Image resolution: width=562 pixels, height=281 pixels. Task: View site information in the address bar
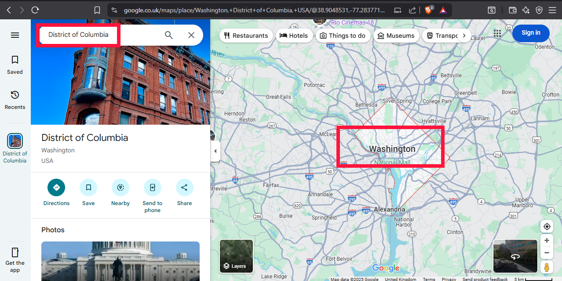114,10
